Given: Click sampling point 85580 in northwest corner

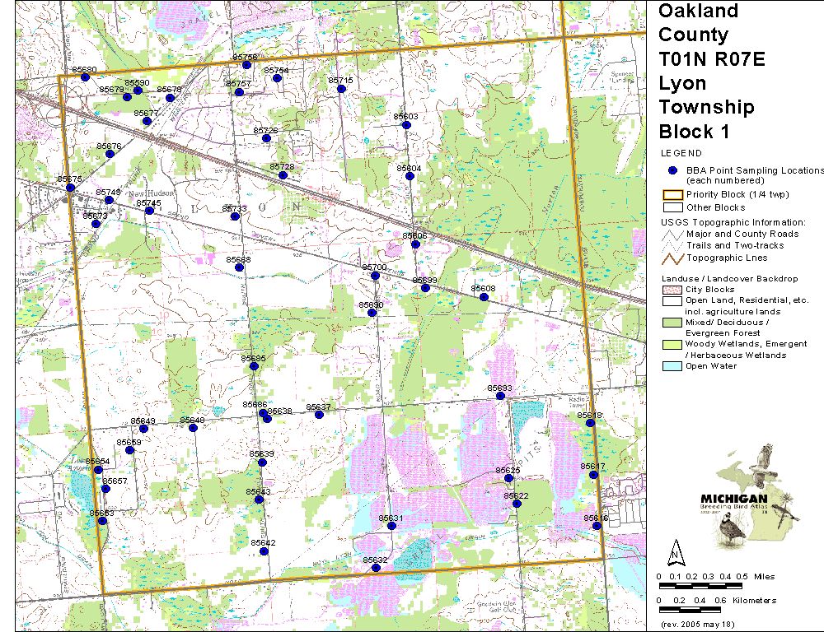Looking at the screenshot, I should pyautogui.click(x=85, y=78).
